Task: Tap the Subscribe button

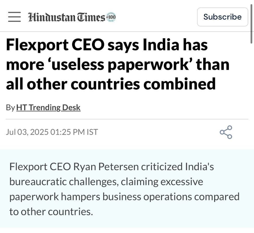Action: click(222, 17)
